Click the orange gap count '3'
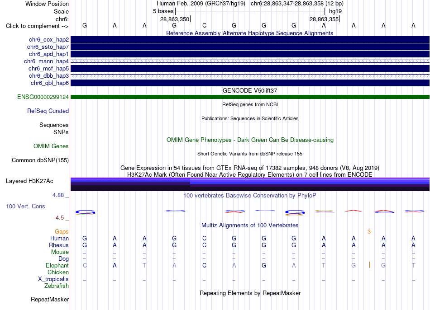The image size is (430, 310). tap(369, 232)
